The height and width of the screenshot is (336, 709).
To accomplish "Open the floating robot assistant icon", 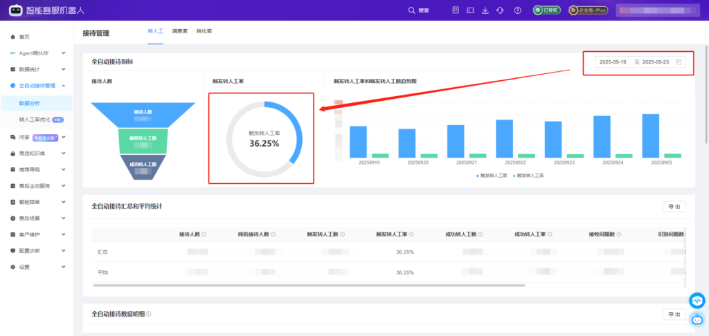I will (x=697, y=319).
